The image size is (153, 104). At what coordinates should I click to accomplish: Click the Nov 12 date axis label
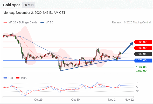[129, 100]
